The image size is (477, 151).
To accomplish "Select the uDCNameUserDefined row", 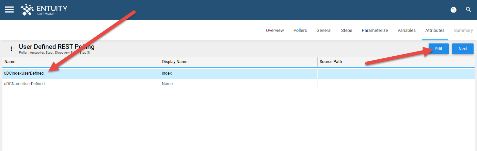I will point(239,84).
